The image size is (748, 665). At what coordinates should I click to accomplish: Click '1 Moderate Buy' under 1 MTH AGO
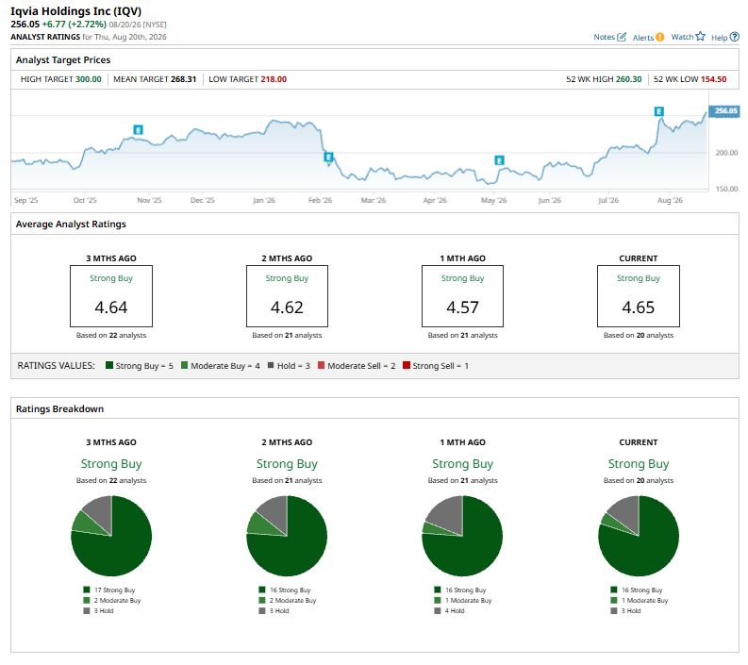pyautogui.click(x=463, y=601)
